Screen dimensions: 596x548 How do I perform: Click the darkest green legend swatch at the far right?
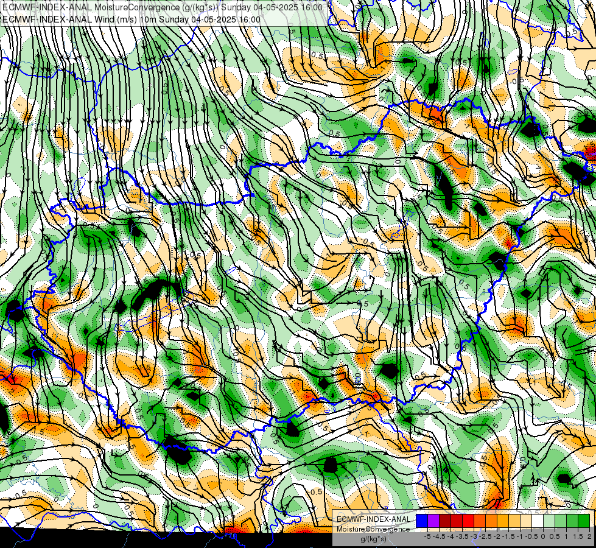(x=584, y=521)
